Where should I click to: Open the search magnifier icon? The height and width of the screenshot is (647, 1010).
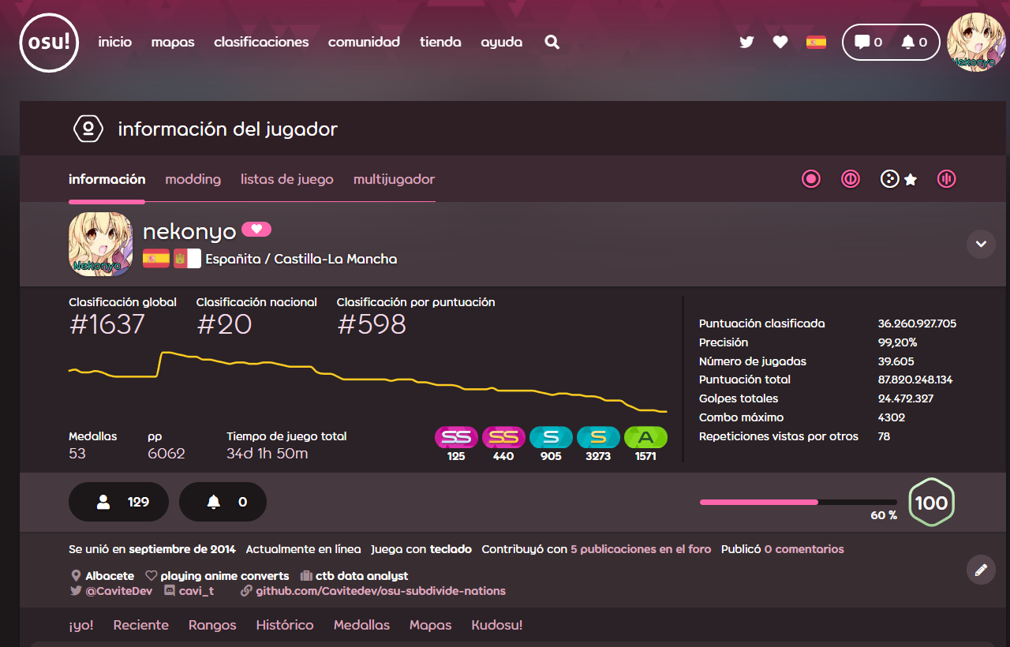(x=552, y=43)
